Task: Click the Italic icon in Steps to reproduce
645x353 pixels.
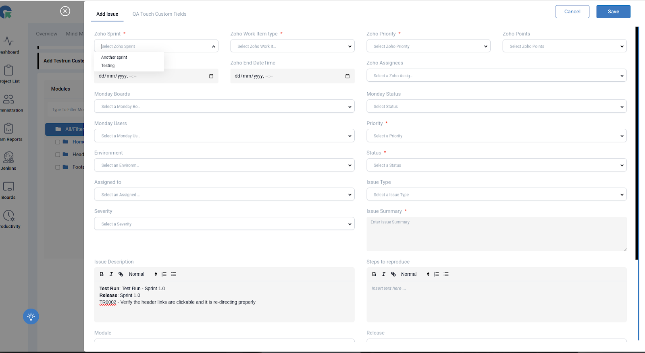Action: point(383,274)
